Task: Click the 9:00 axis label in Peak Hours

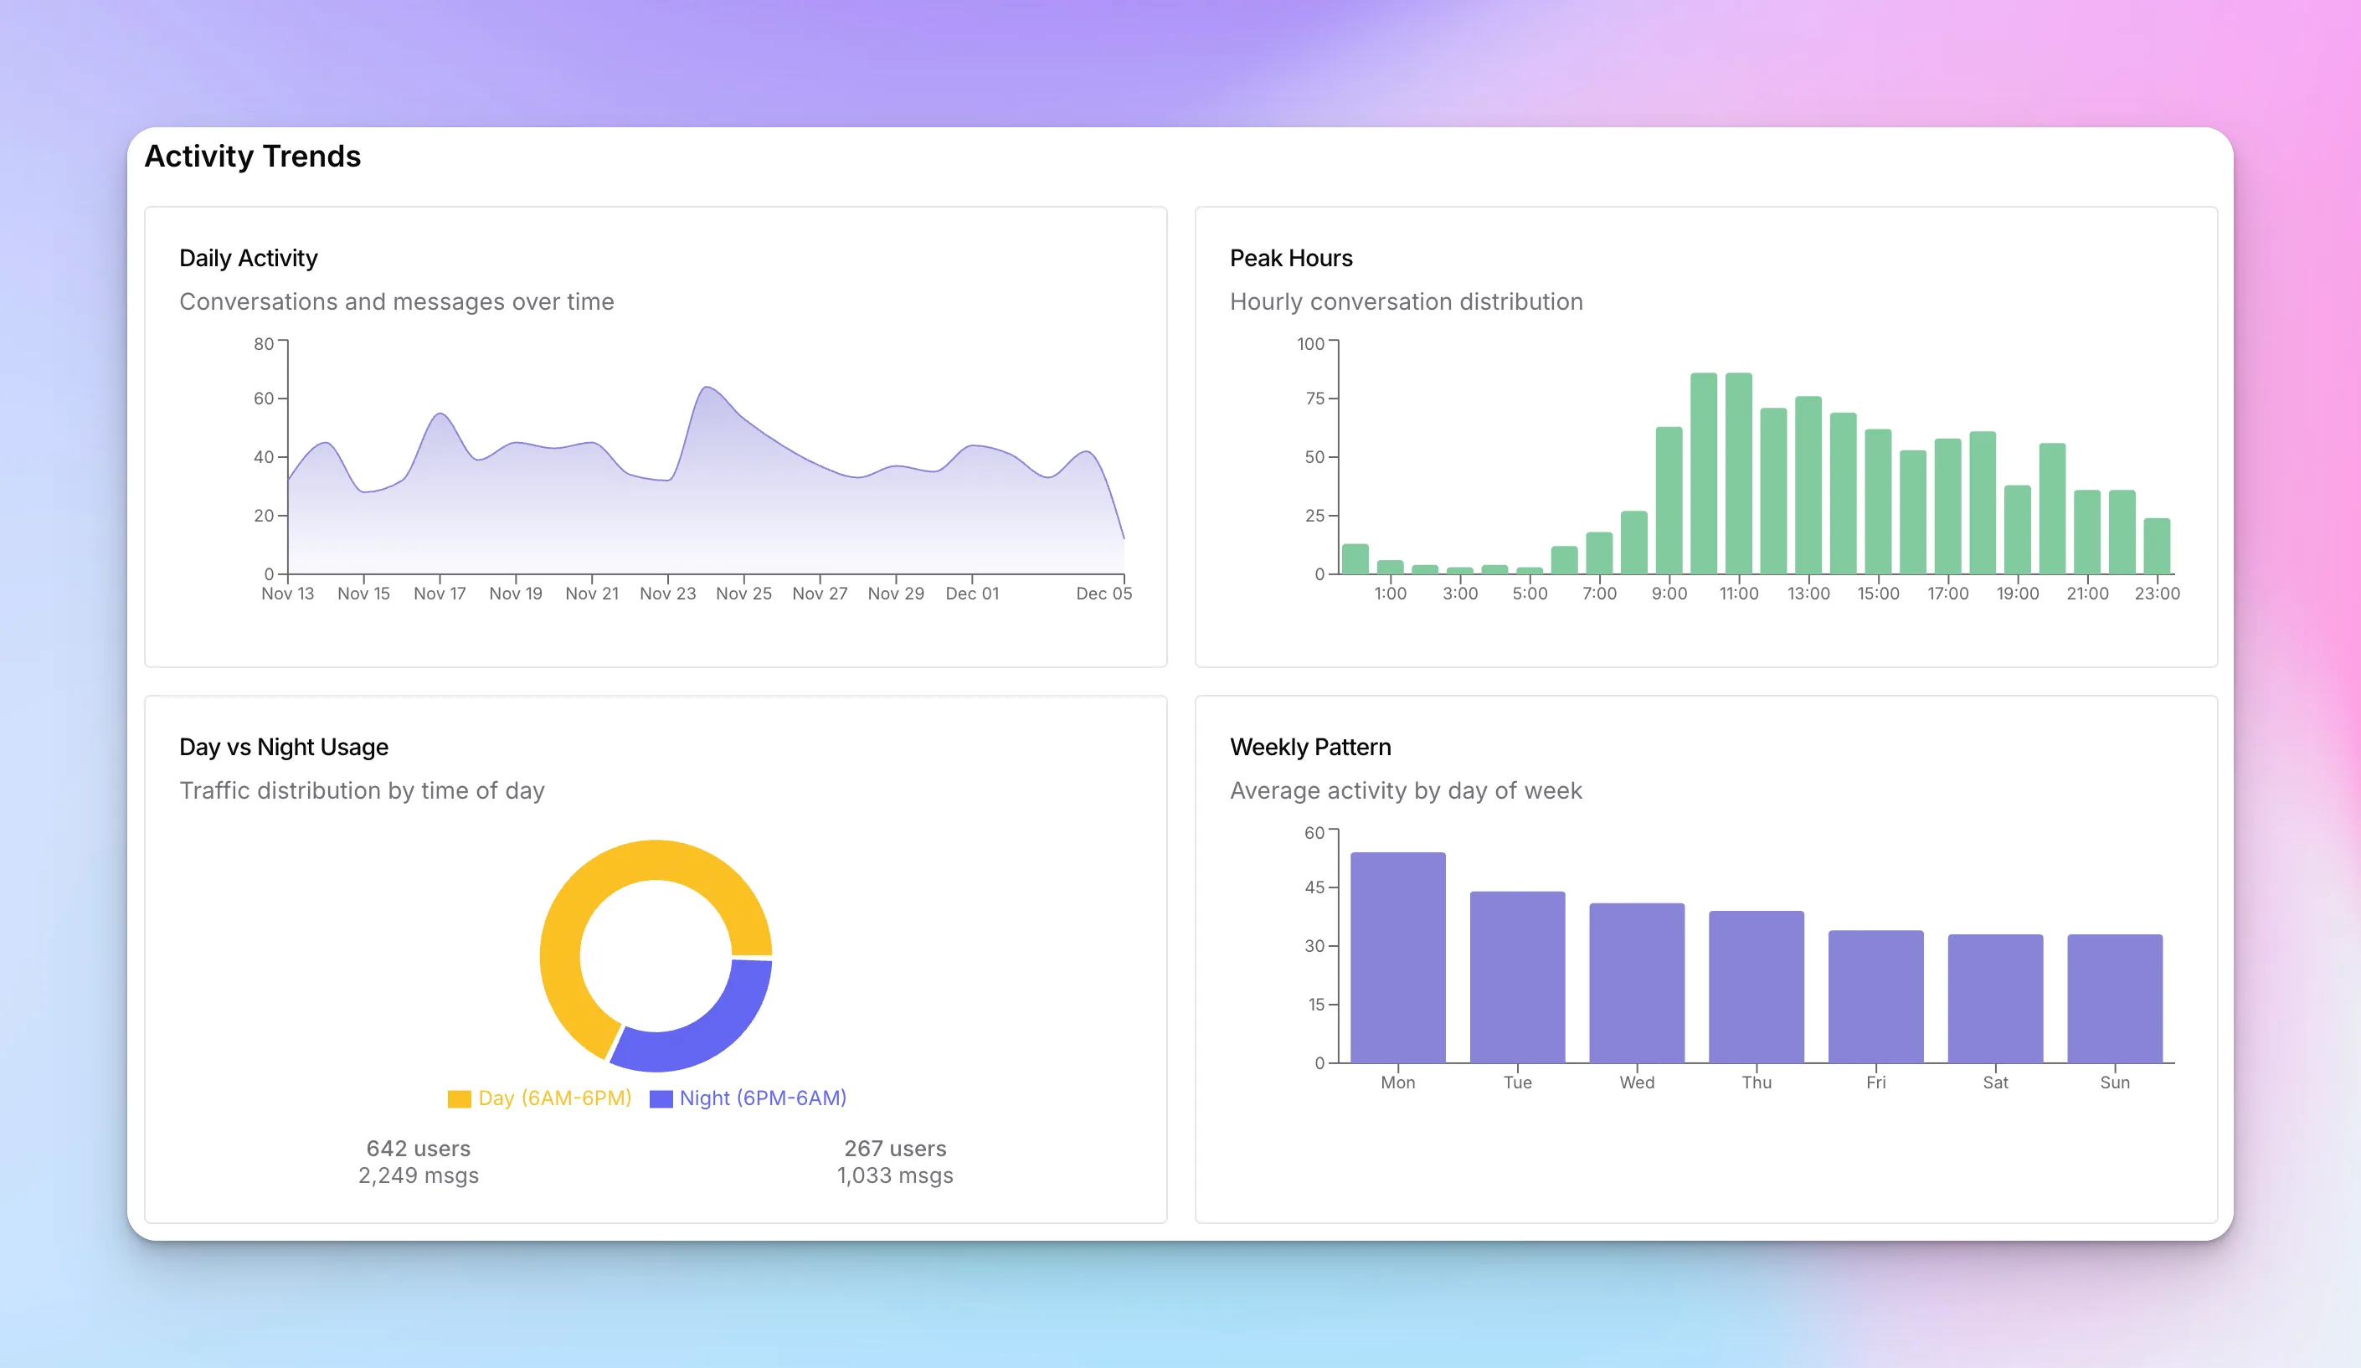Action: point(1669,593)
